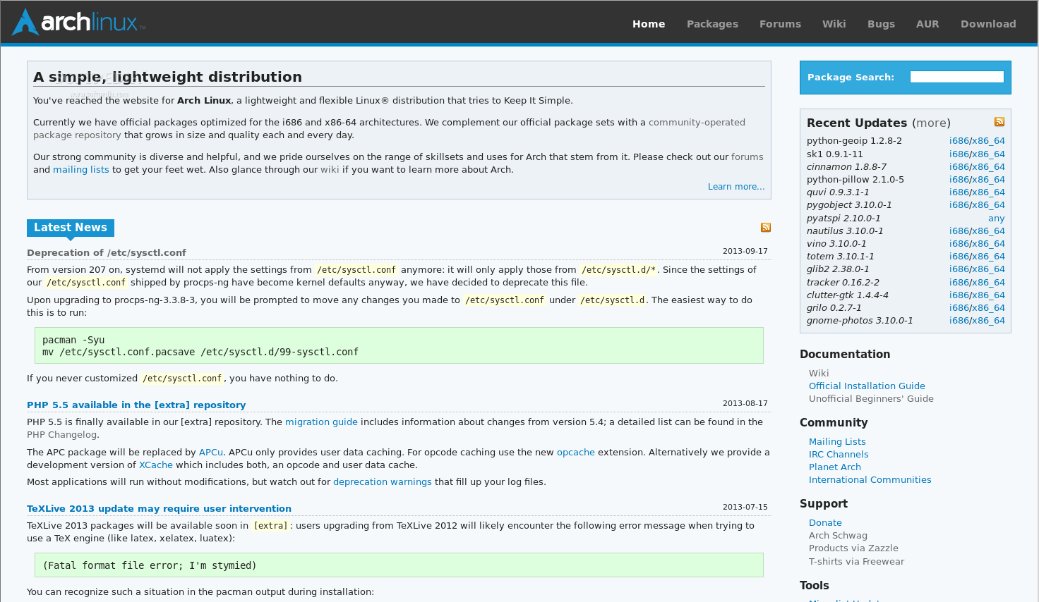The height and width of the screenshot is (602, 1039).
Task: Open the Wiki nav item
Action: (834, 24)
